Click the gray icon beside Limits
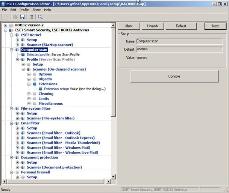229x193 pixels. (35, 99)
